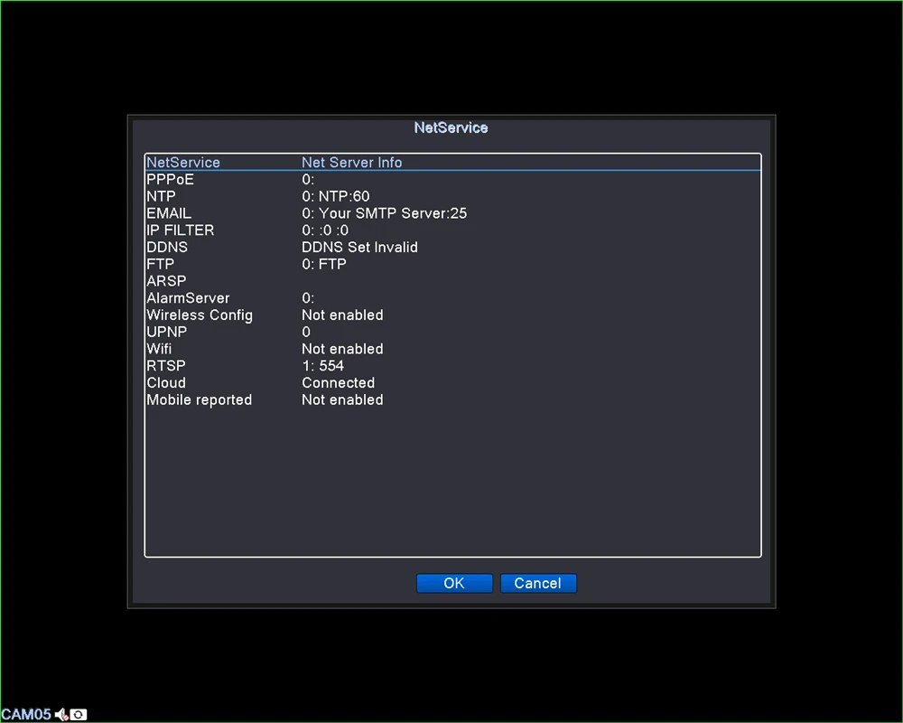Click the 'DDNS Set Invalid' value
This screenshot has width=903, height=723.
pos(360,247)
